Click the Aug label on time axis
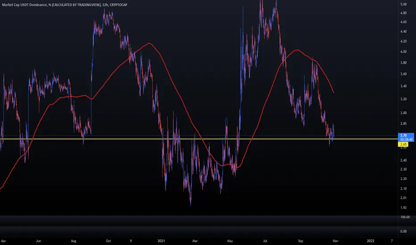Viewport: 416px width, 245px height. pos(74,241)
